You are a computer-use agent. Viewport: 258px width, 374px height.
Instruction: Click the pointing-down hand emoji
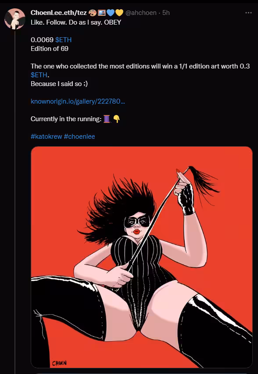tap(116, 119)
